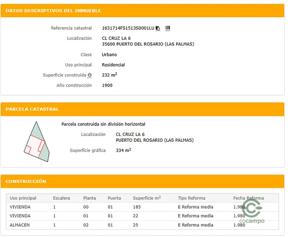Click the Puerta column header

(114, 198)
